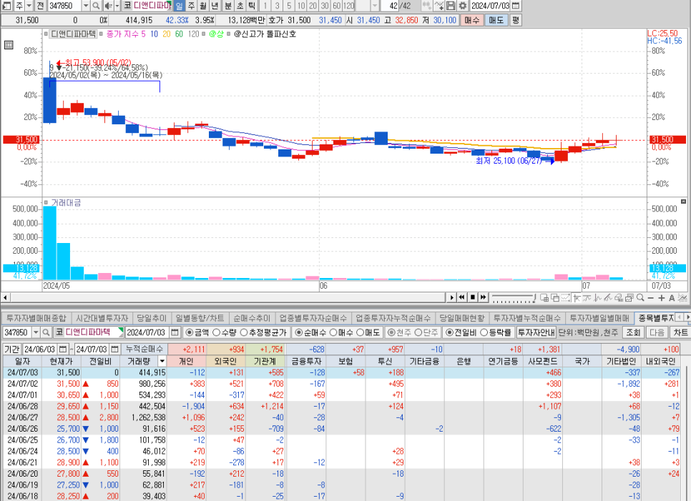Click the blue 매도 sell button
691x501 pixels.
496,20
